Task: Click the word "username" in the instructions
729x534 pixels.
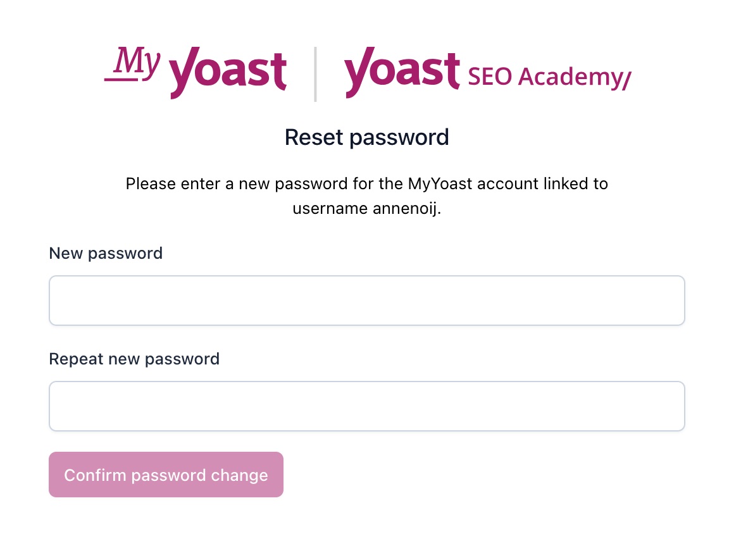Action: [x=330, y=209]
